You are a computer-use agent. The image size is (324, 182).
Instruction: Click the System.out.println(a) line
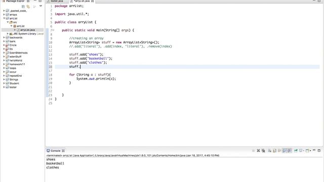(96, 79)
